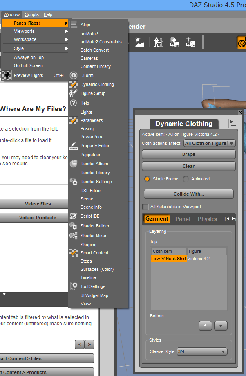Close the Dynamic Clothing floating pane
This screenshot has width=246, height=376.
pos(240,112)
